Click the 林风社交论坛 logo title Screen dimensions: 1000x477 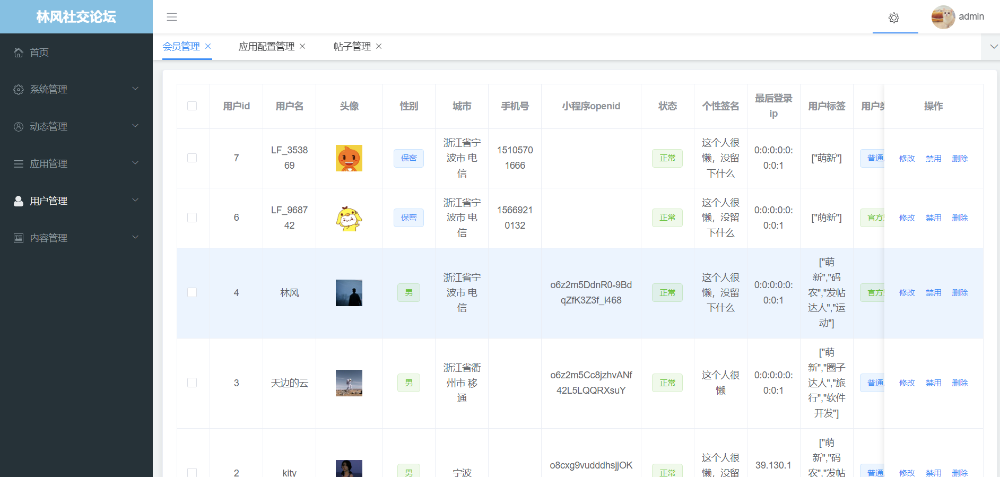click(x=76, y=17)
